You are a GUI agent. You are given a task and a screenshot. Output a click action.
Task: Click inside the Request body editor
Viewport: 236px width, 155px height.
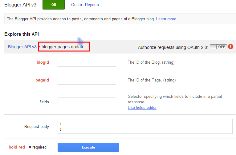(x=145, y=126)
